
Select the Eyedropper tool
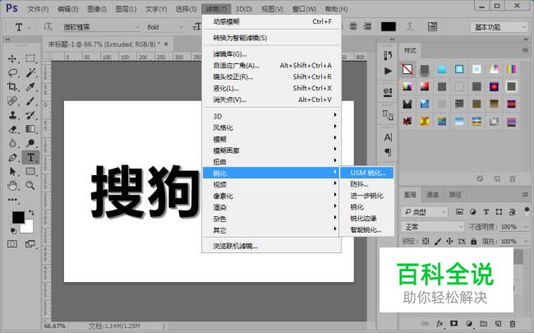tap(30, 86)
